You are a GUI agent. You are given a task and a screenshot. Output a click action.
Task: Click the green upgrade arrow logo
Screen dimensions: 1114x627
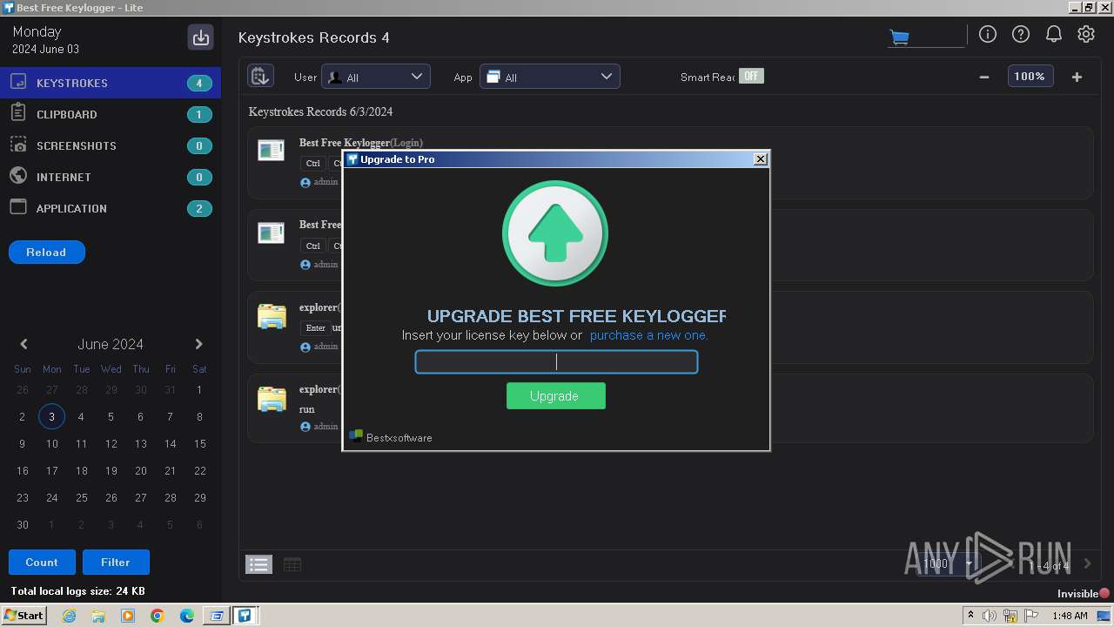pos(555,233)
